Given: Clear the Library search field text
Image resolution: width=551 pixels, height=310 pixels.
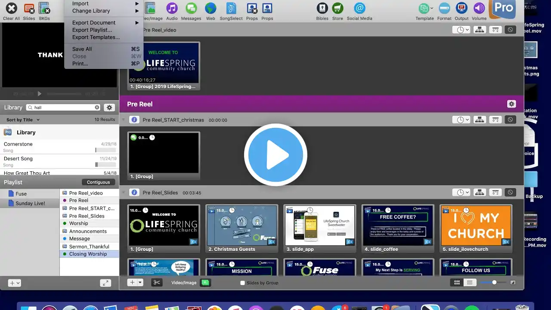Looking at the screenshot, I should point(97,108).
